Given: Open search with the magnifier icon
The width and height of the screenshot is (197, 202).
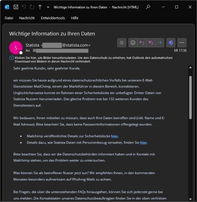Looking at the screenshot, I should pyautogui.click(x=148, y=7).
